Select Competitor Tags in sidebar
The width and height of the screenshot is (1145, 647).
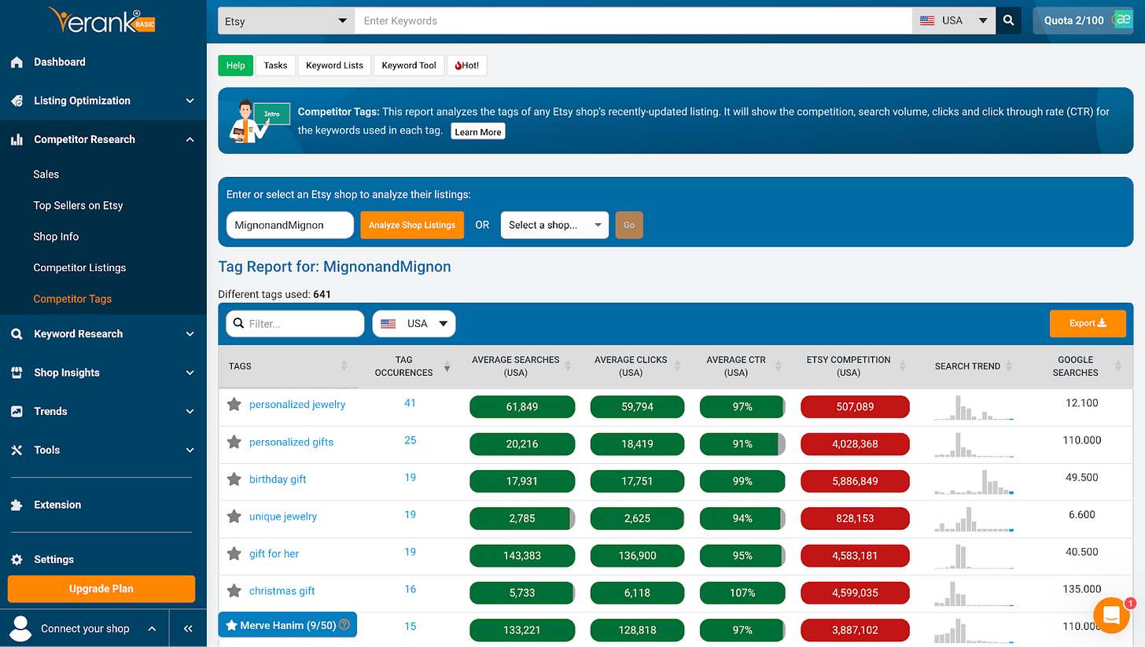72,299
